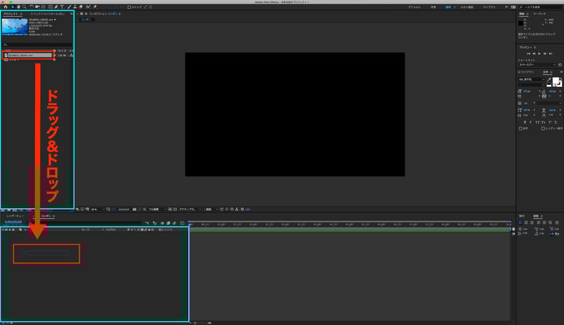This screenshot has height=325, width=564.
Task: Click the Home icon in the toolbar
Action: point(5,7)
